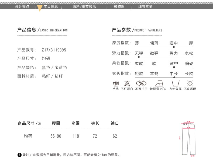This screenshot has width=213, height=161.
Task: Click the yellow triangle tab marker
Action: click(x=40, y=8)
